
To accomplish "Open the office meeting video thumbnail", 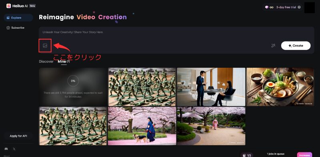I will [211, 87].
